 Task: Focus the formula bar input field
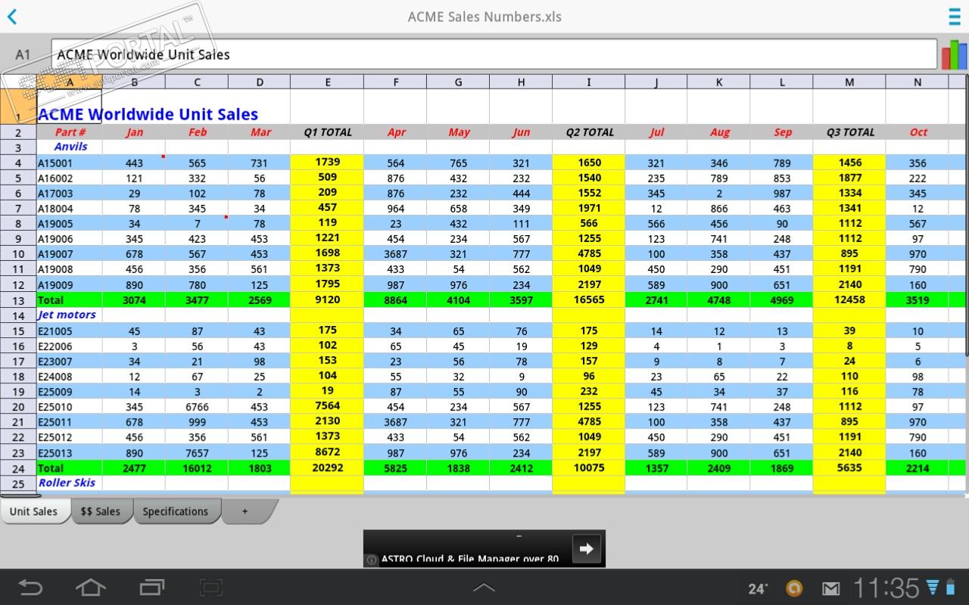click(x=494, y=54)
